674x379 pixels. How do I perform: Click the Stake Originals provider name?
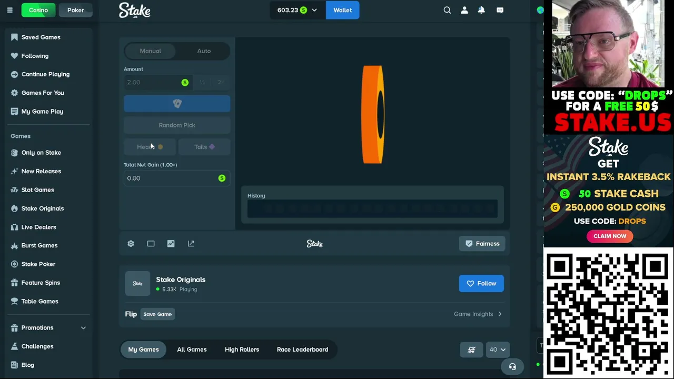click(x=181, y=280)
